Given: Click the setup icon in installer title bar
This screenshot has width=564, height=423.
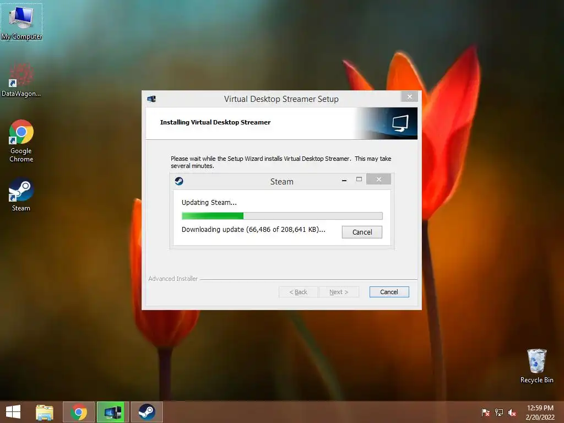Looking at the screenshot, I should tap(151, 99).
